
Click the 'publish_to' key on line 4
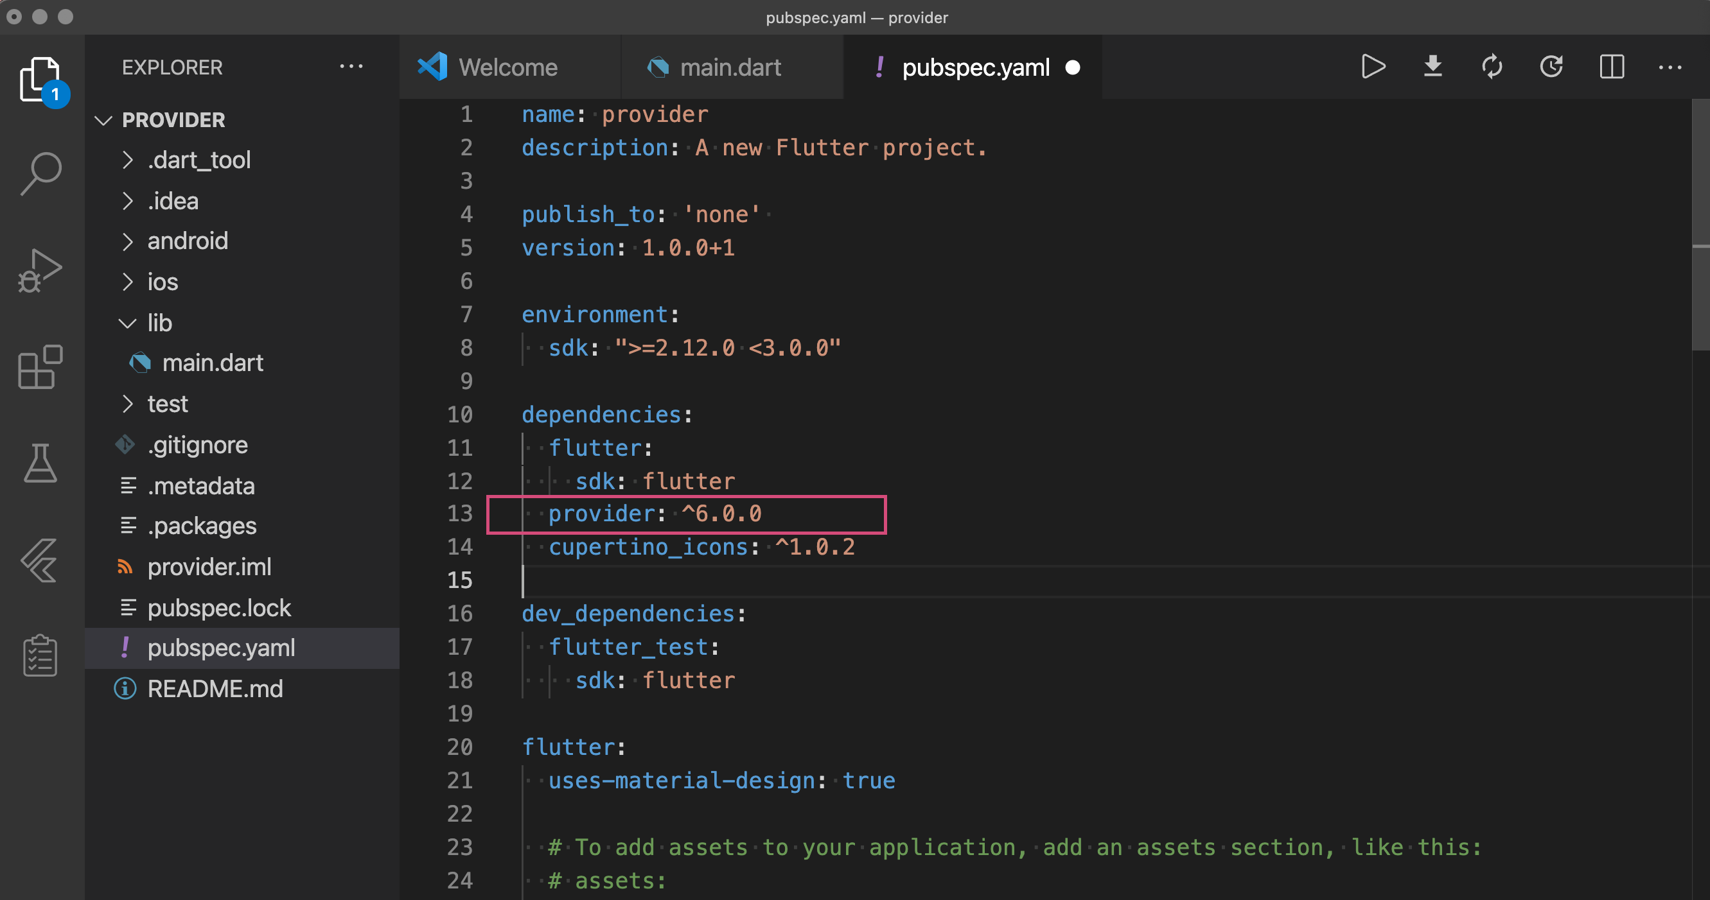click(x=588, y=214)
